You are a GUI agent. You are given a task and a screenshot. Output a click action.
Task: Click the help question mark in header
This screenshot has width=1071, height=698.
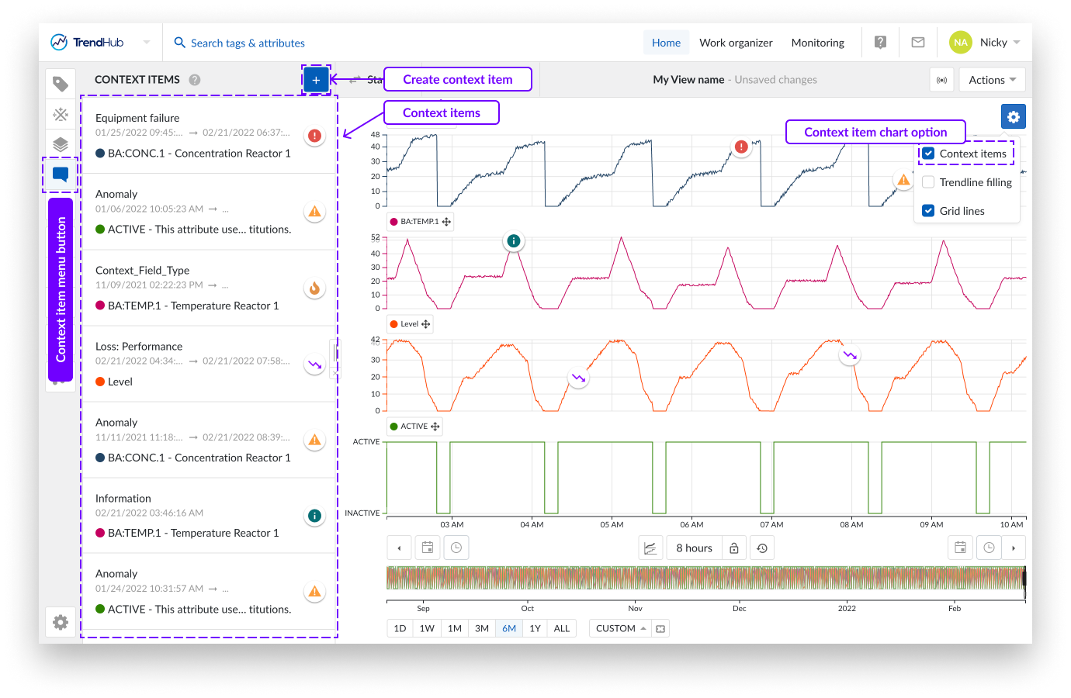coord(880,43)
